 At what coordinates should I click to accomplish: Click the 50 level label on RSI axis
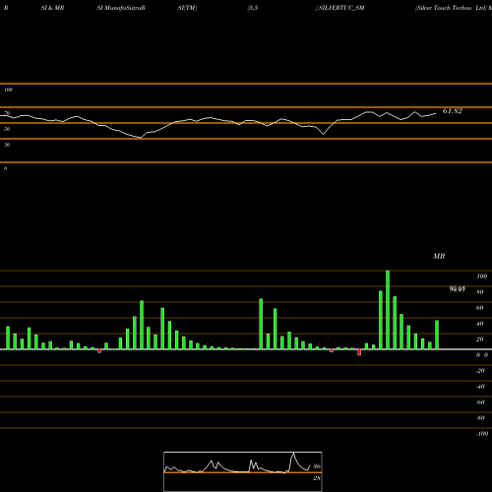pyautogui.click(x=7, y=129)
